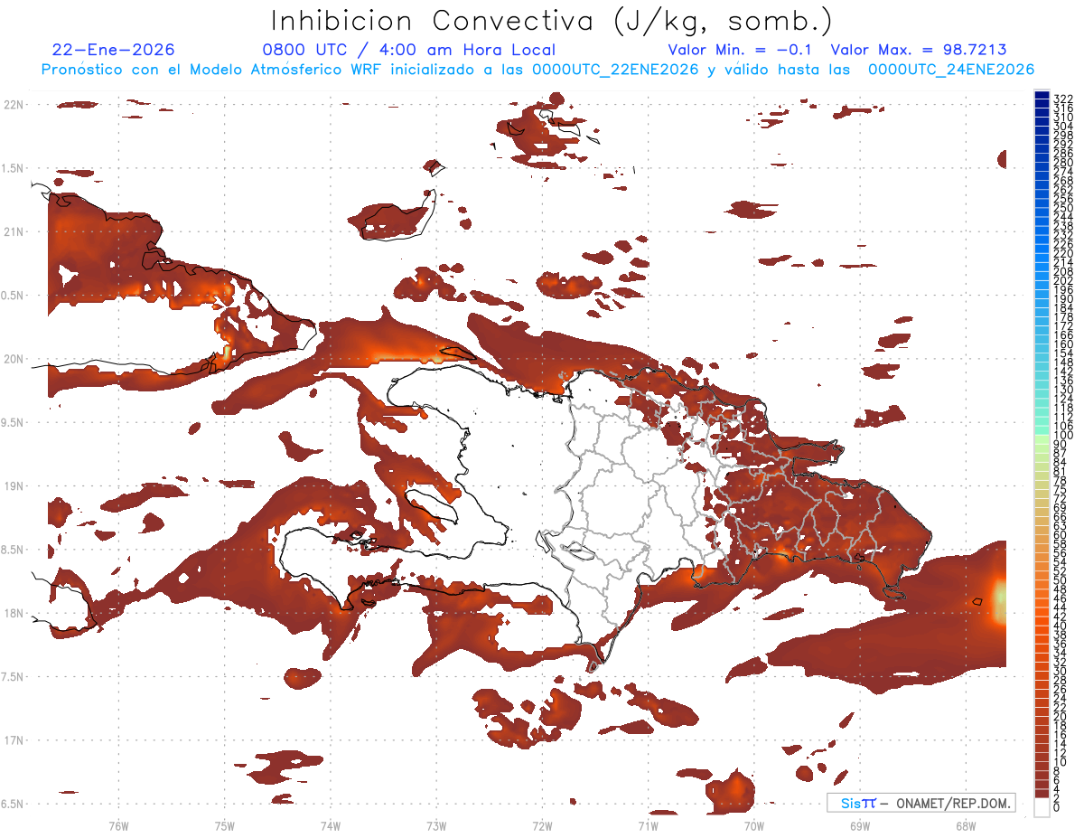
Task: Click the '73W' longitude label
Action: coord(436,825)
